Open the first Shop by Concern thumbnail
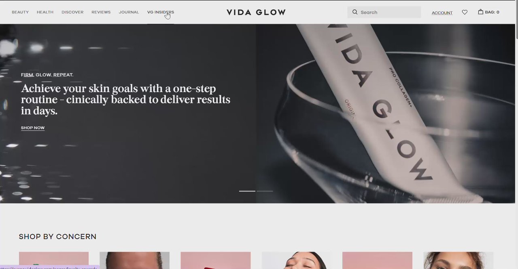 point(54,260)
